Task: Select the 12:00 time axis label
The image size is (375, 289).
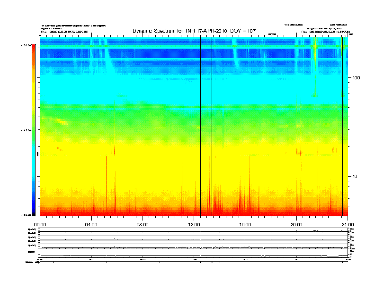Action: pos(194,225)
